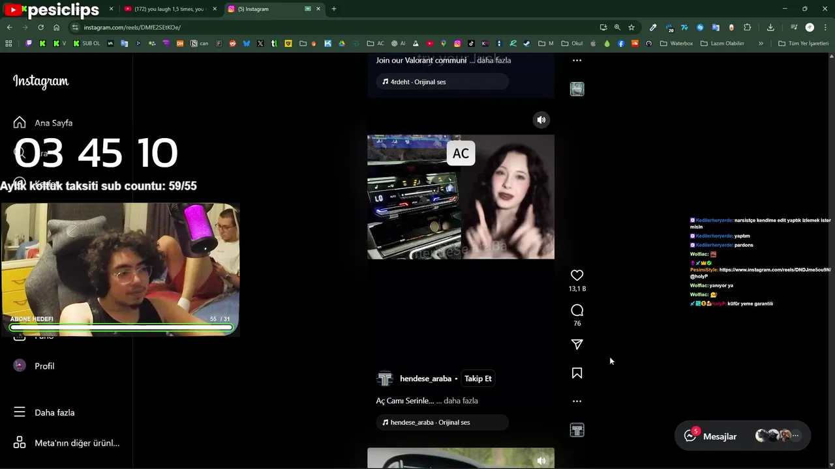Open the Waterbox bookmarks folder
The height and width of the screenshot is (469, 835).
click(x=676, y=44)
